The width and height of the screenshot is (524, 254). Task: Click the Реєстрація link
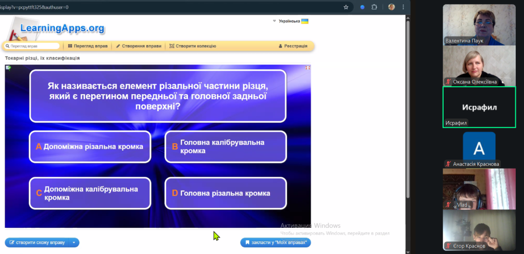click(x=293, y=46)
